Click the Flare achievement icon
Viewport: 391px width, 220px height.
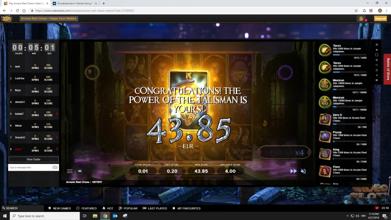(325, 171)
